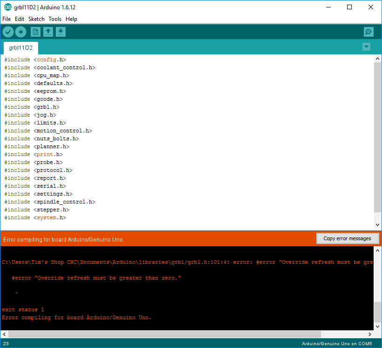Open the Tools menu
The height and width of the screenshot is (348, 382).
pos(55,19)
